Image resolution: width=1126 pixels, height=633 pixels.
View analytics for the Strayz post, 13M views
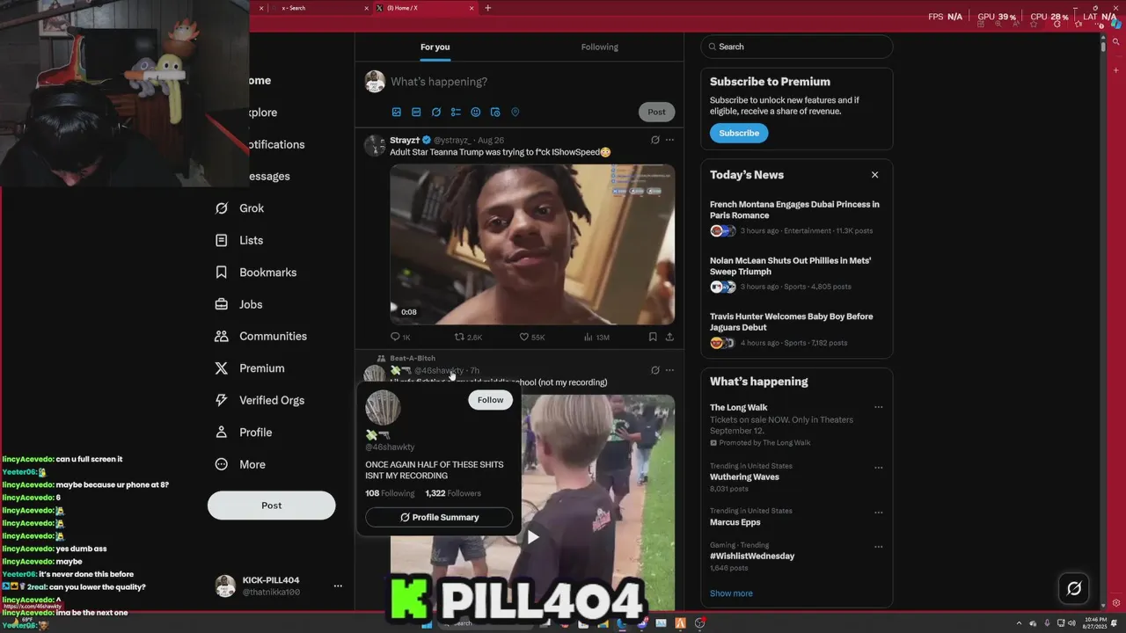point(596,337)
